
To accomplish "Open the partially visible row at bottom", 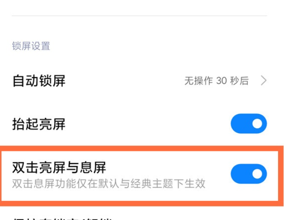I will coord(68,217).
